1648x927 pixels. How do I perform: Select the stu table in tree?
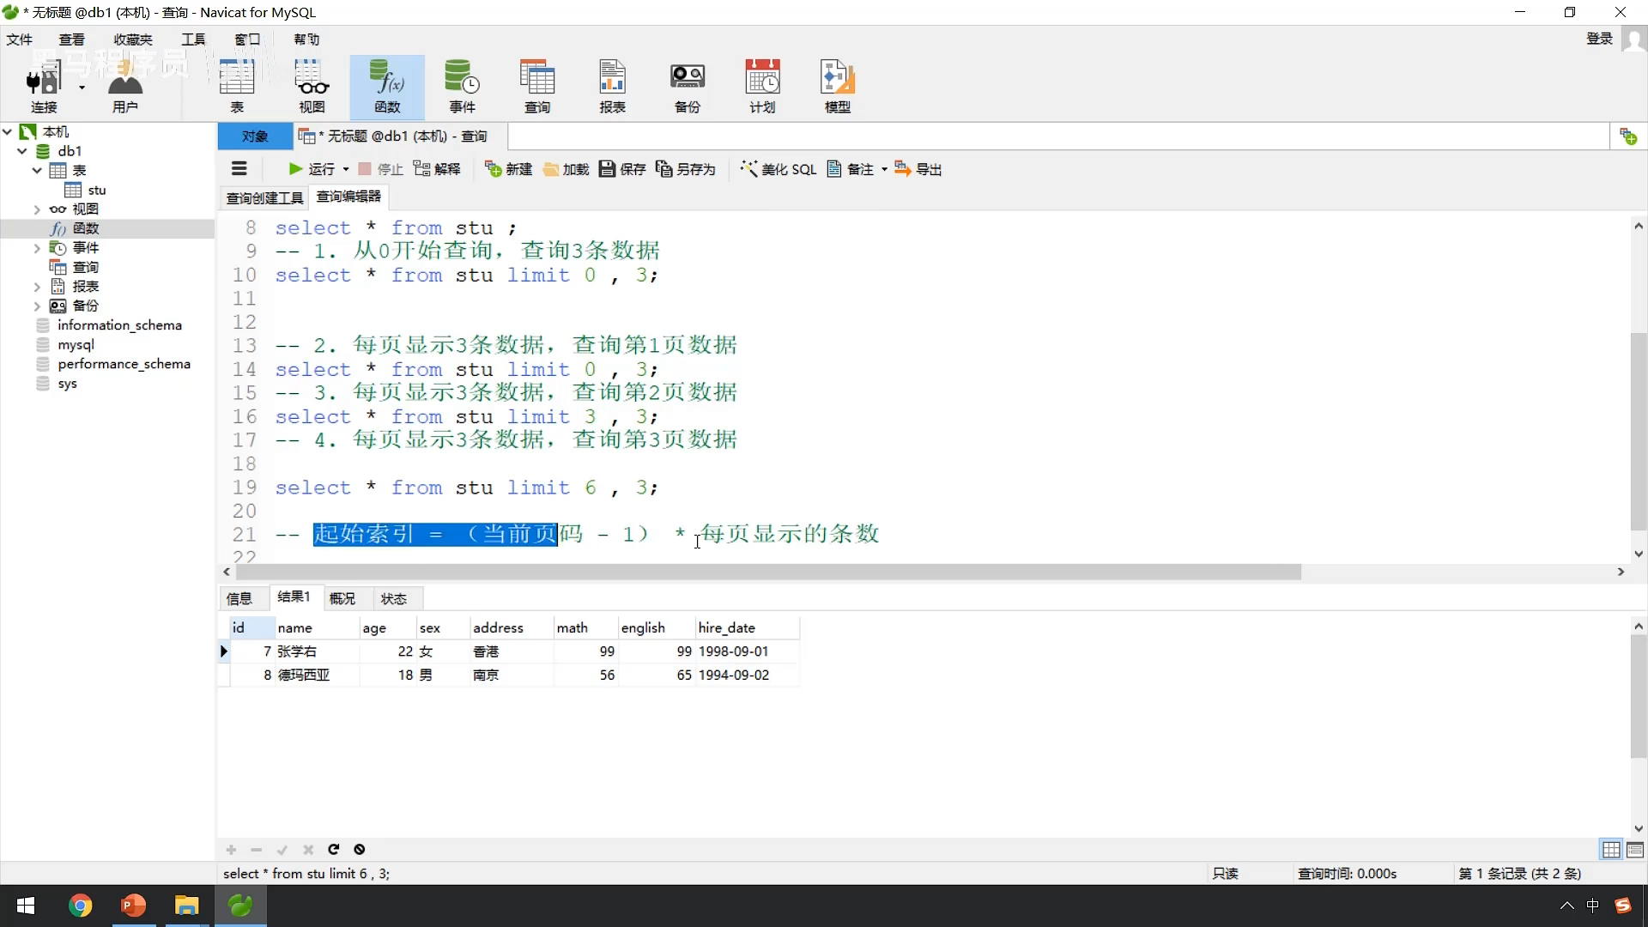(x=96, y=190)
